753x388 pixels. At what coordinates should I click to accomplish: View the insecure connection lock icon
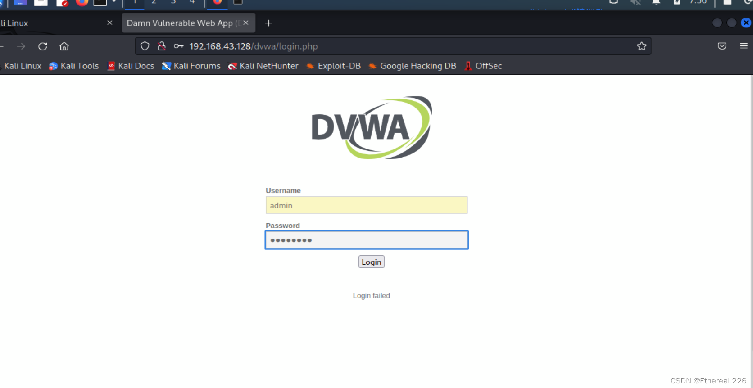coord(162,46)
